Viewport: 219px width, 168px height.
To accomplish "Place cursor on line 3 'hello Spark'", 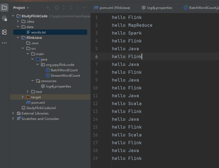I will click(127, 33).
